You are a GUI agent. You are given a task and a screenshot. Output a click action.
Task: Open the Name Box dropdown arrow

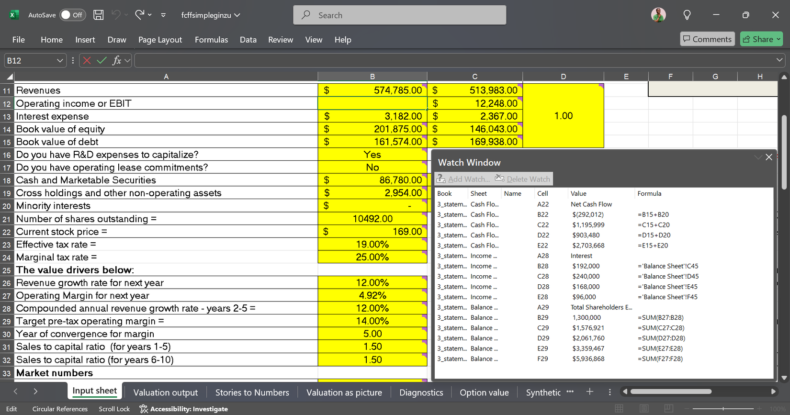[60, 60]
